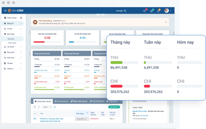Open Bảng tin in the sidebar
Viewport: 206px width, 129px height.
click(x=13, y=23)
